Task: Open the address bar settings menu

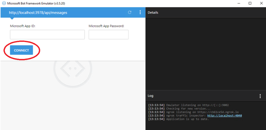Action: [140, 12]
